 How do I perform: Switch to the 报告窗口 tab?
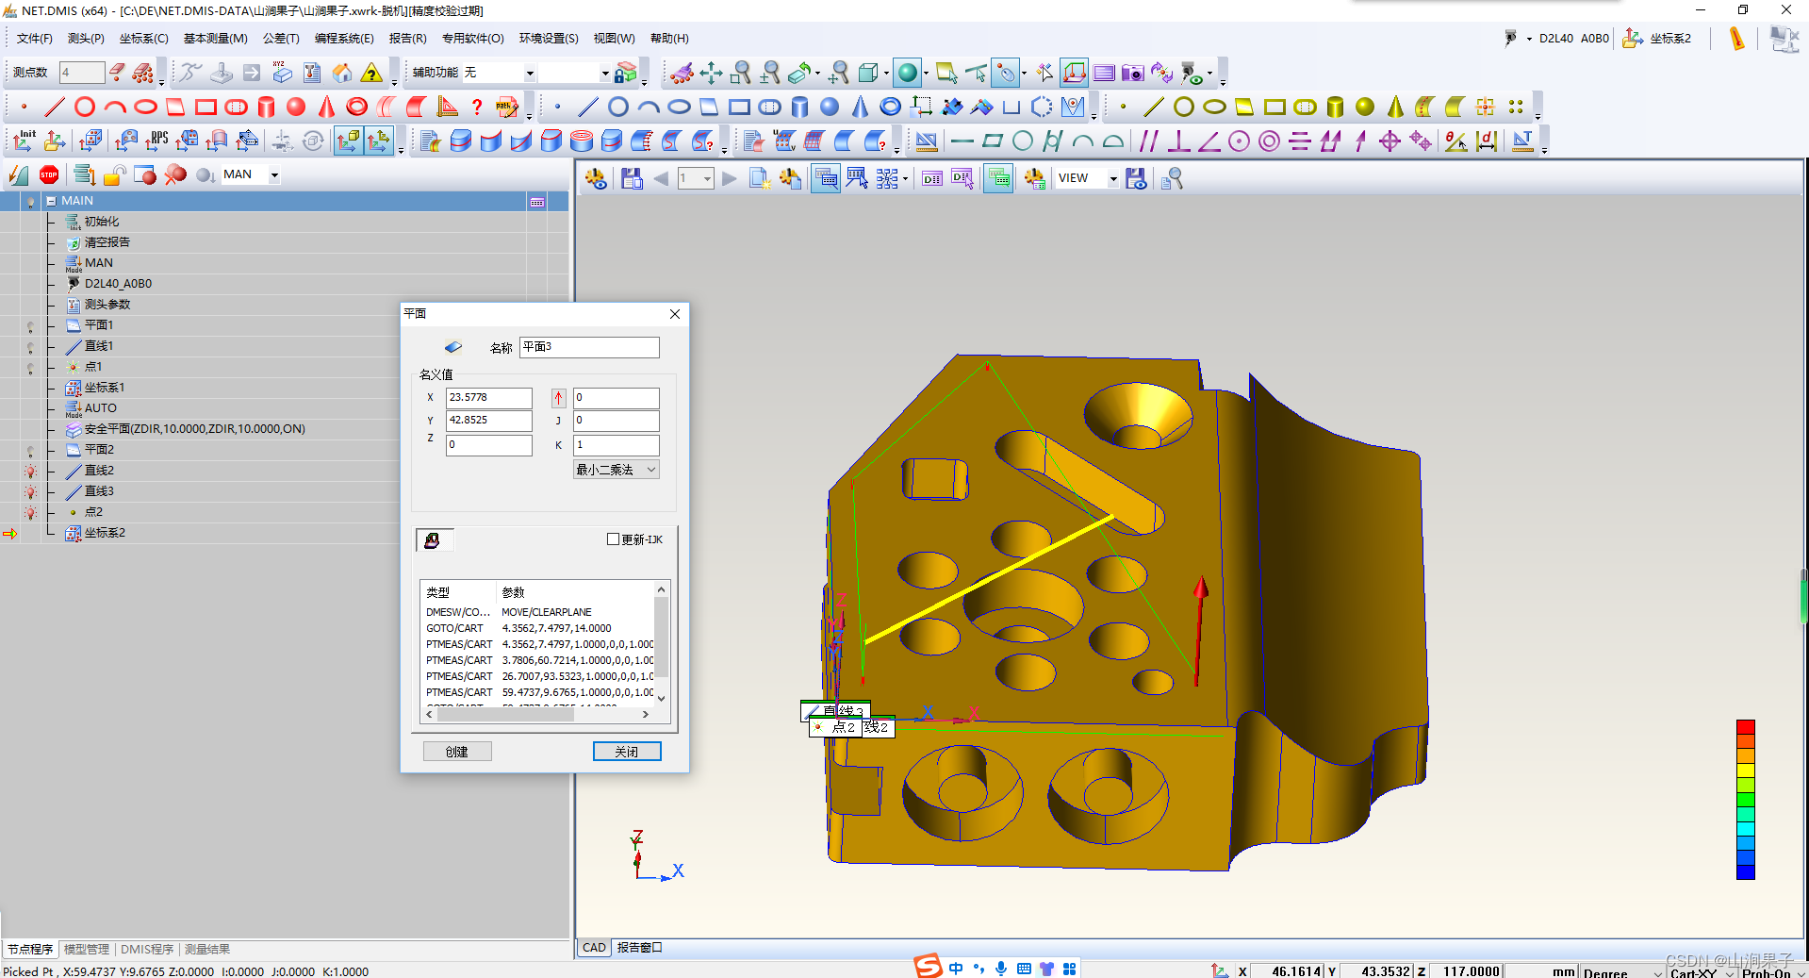click(x=640, y=948)
